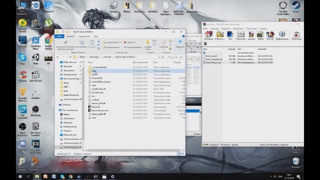320x180 pixels.
Task: Click Explorer's blue help question icon
Action: click(183, 36)
